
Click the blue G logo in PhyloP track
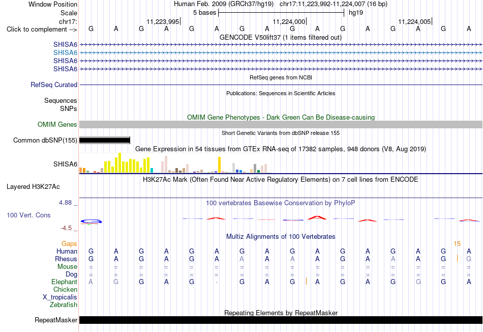(91, 221)
